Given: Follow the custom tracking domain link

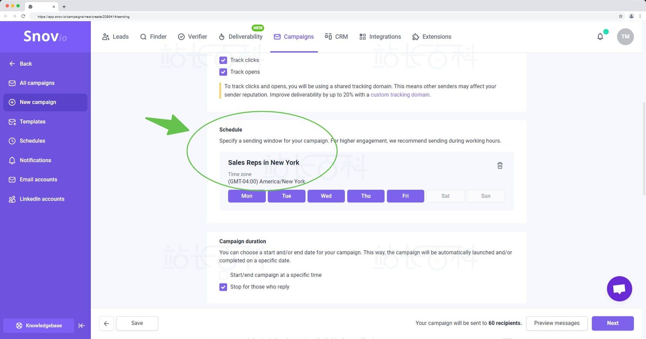Looking at the screenshot, I should [400, 95].
